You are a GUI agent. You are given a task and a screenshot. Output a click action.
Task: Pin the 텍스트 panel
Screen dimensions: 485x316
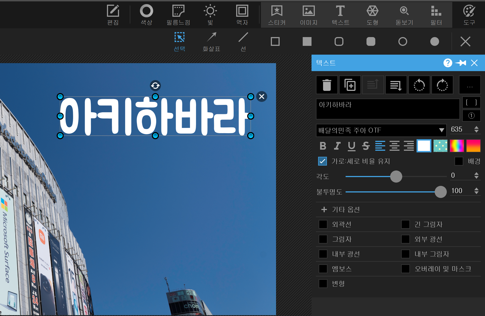[461, 63]
